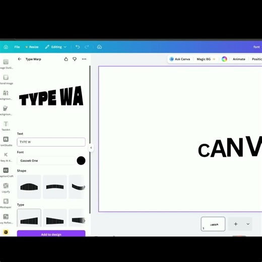Click Ask Canva in the toolbar
Screen dimensions: 262x262
click(x=180, y=59)
